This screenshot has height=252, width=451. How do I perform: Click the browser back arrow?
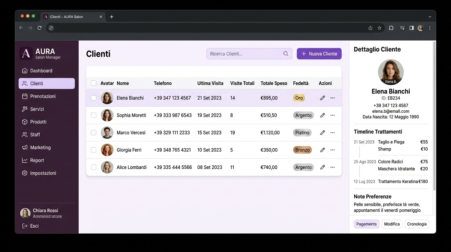point(21,28)
